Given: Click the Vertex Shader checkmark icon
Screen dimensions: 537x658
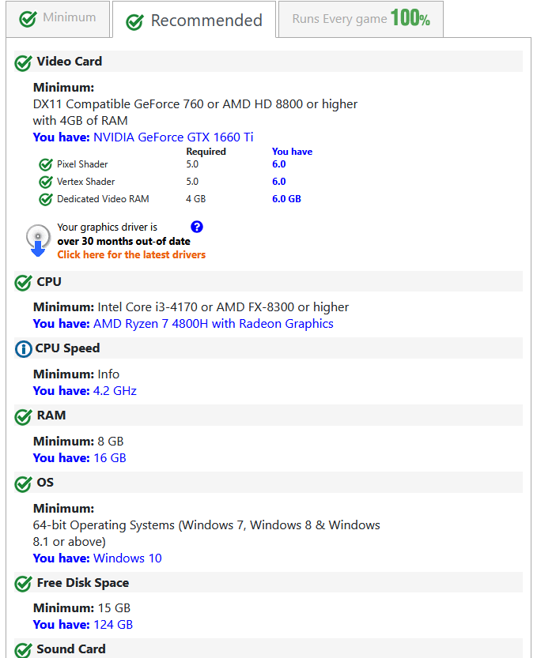Looking at the screenshot, I should [x=46, y=182].
